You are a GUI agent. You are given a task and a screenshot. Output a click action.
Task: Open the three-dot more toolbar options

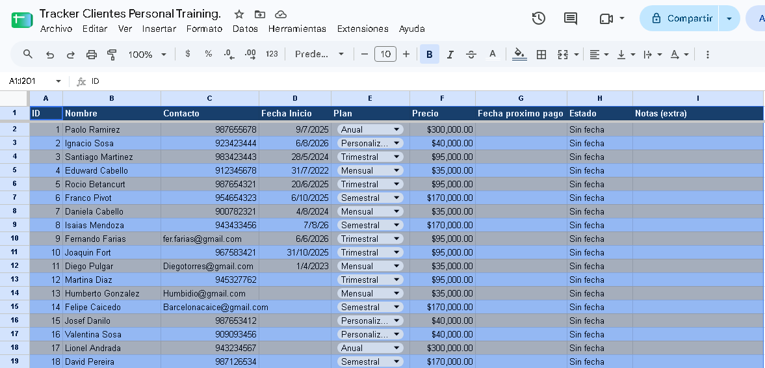(708, 54)
